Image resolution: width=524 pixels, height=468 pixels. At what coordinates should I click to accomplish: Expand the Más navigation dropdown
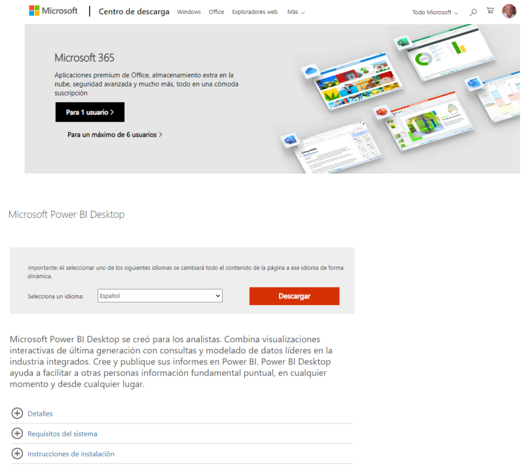(295, 12)
